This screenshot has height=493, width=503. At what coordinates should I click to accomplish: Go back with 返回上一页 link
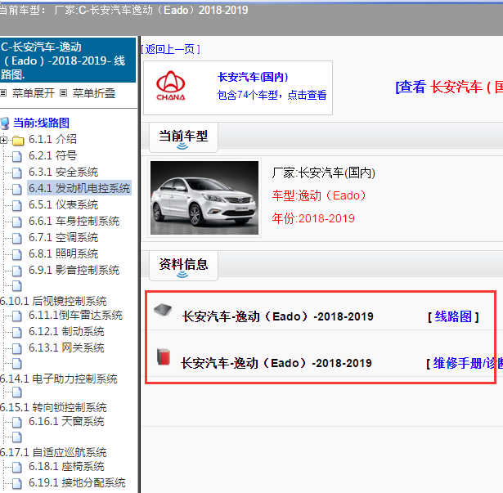click(x=170, y=49)
